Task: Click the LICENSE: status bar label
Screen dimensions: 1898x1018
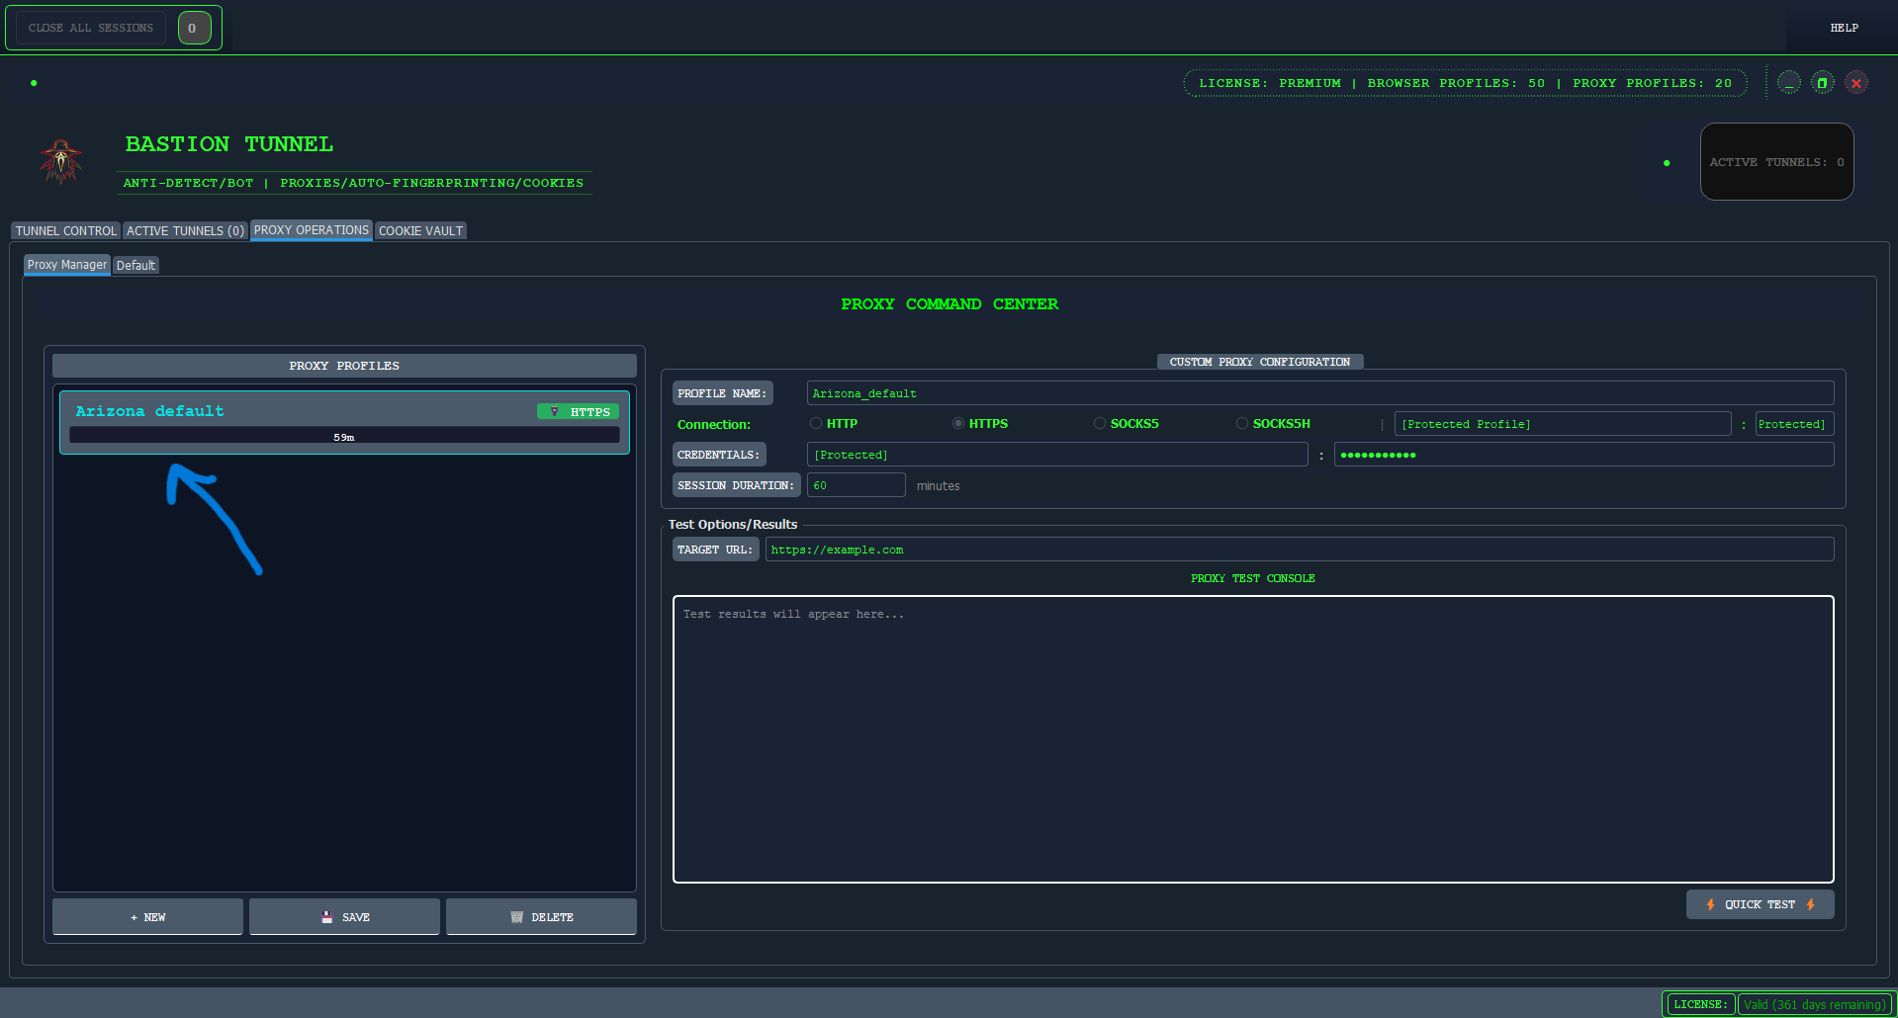Action: [1700, 1004]
